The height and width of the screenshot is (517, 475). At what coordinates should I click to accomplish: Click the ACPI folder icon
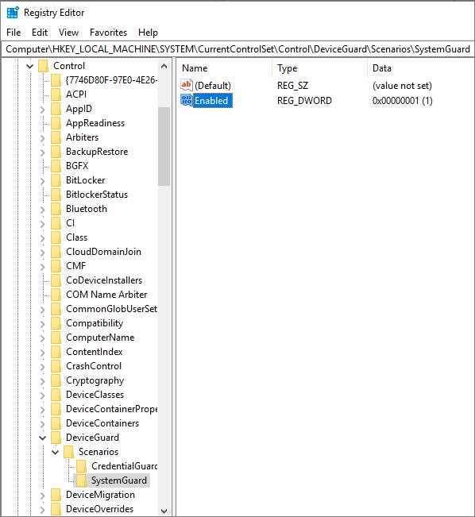coord(56,95)
